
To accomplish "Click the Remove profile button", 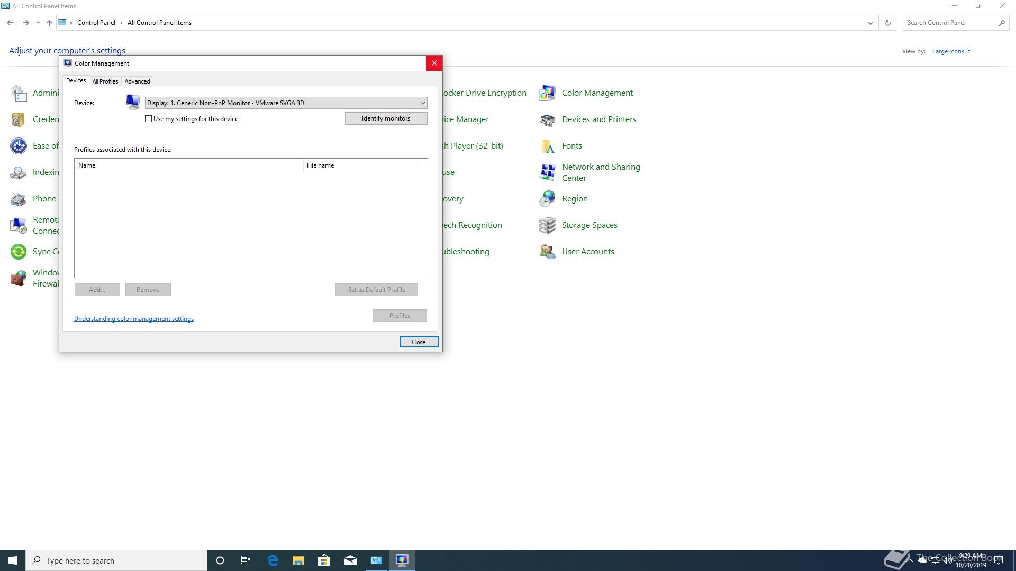I will pyautogui.click(x=148, y=290).
